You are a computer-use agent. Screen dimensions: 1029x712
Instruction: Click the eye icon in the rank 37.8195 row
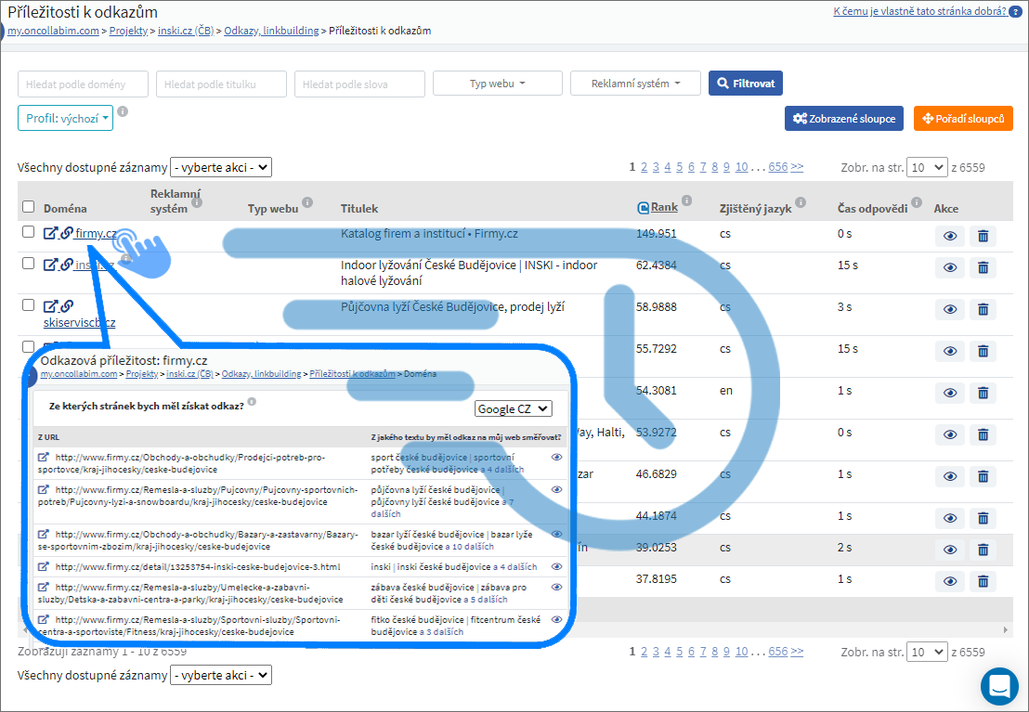point(949,581)
